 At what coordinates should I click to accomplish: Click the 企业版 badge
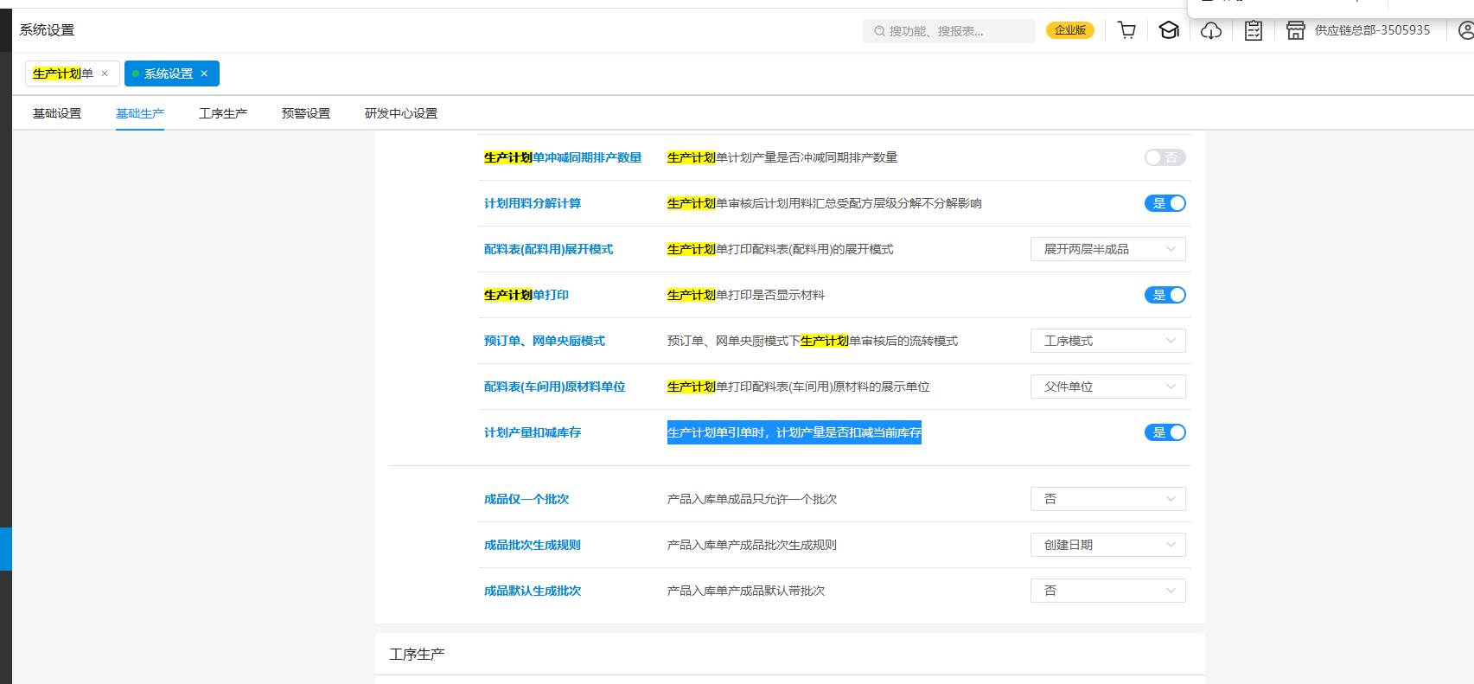click(1070, 30)
